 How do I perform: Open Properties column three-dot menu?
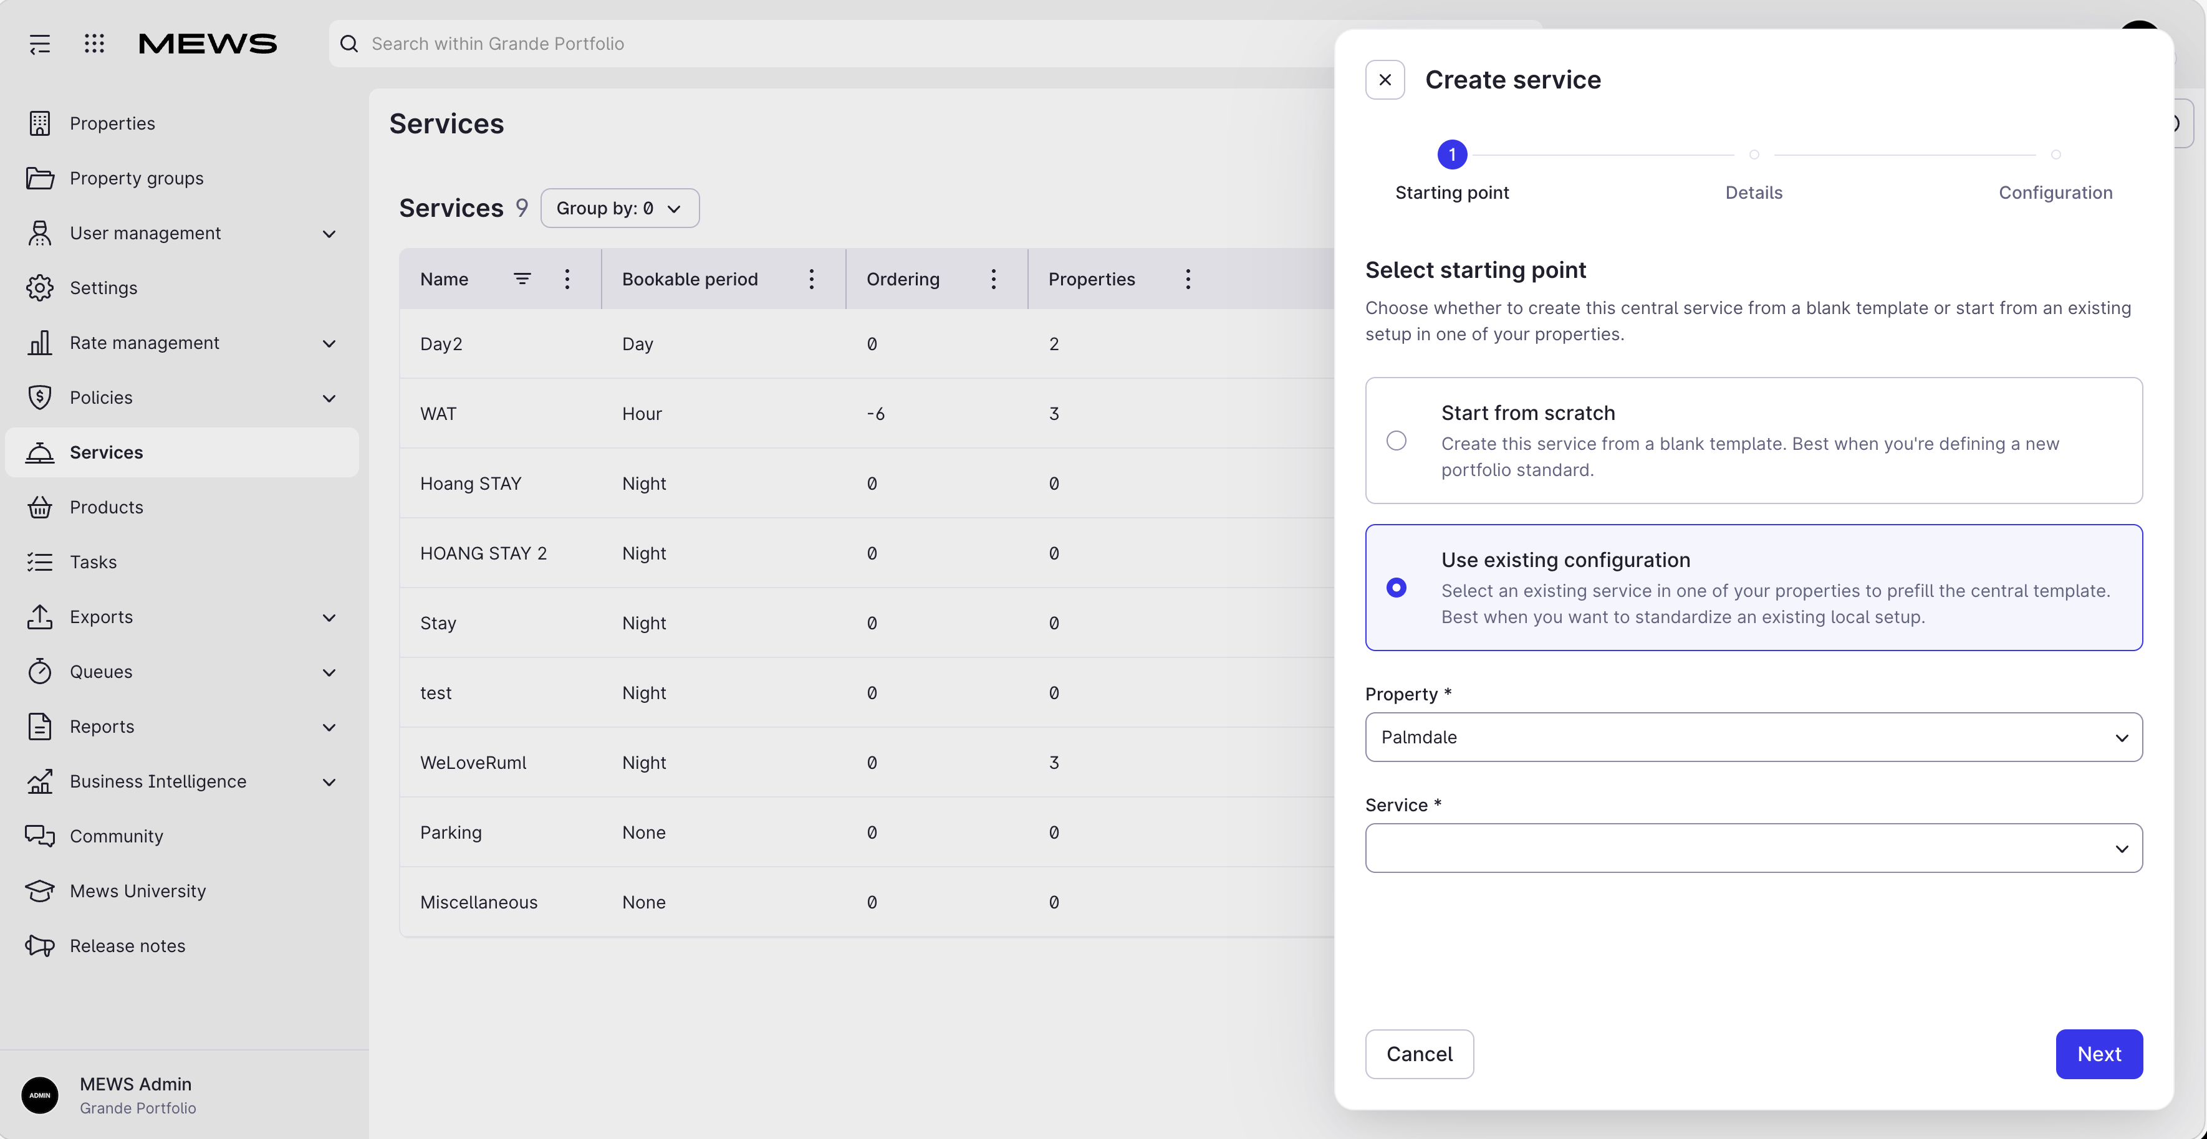point(1188,279)
